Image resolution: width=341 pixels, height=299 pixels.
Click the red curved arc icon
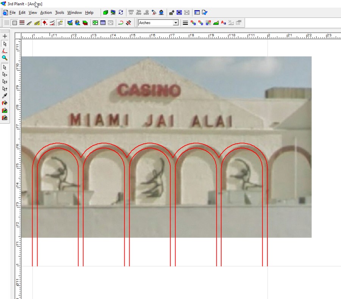121,23
